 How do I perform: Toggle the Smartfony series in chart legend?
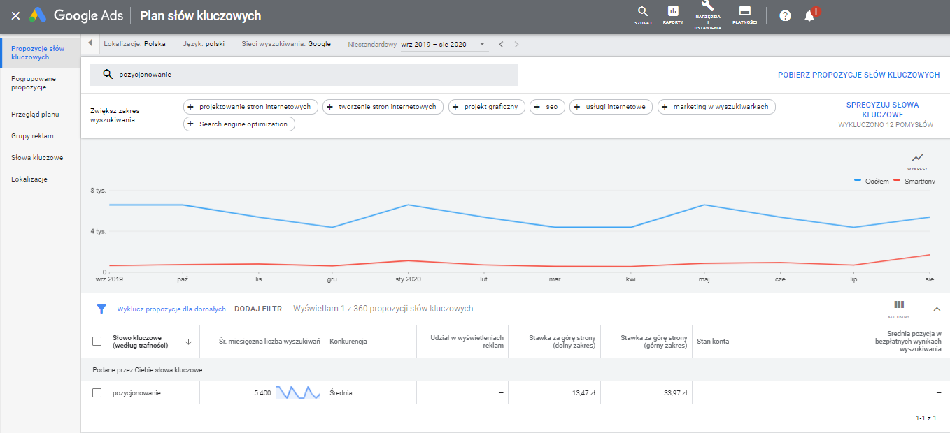point(914,182)
